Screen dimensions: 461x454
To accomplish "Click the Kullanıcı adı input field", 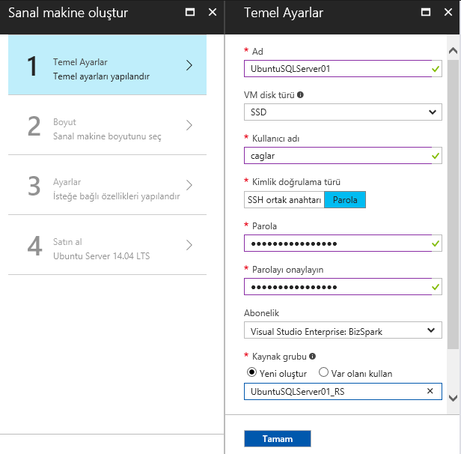I will (343, 155).
